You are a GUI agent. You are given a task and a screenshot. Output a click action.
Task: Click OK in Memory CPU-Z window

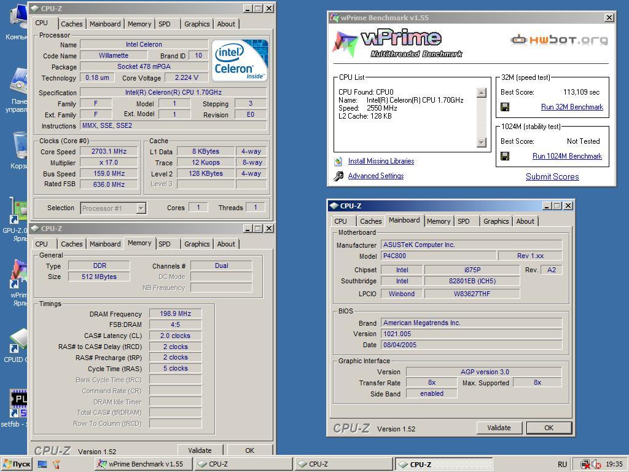249,450
